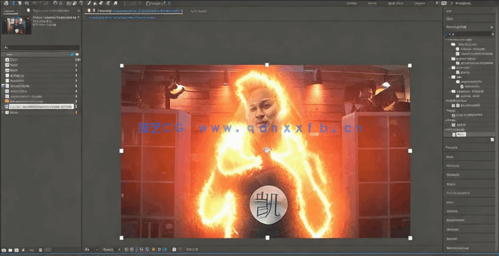Select the Brush tool

click(89, 3)
